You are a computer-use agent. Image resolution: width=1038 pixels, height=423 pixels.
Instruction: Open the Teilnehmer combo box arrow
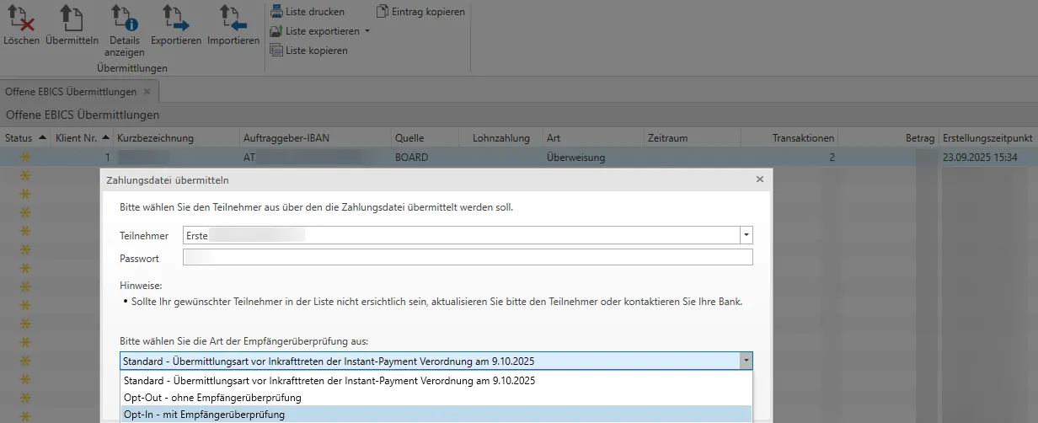(746, 236)
